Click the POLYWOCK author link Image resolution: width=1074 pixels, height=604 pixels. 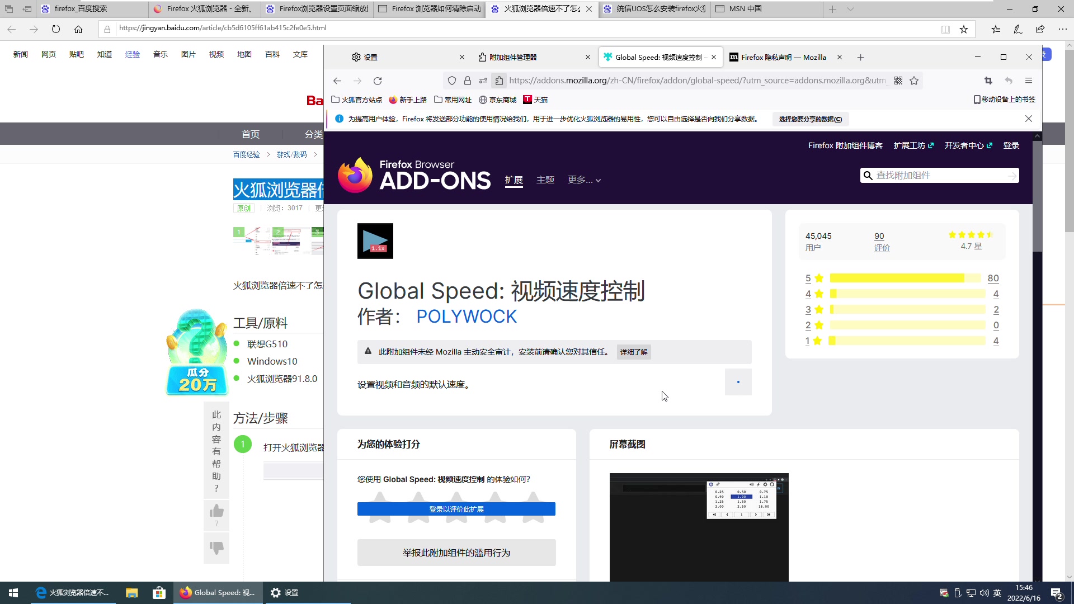466,317
